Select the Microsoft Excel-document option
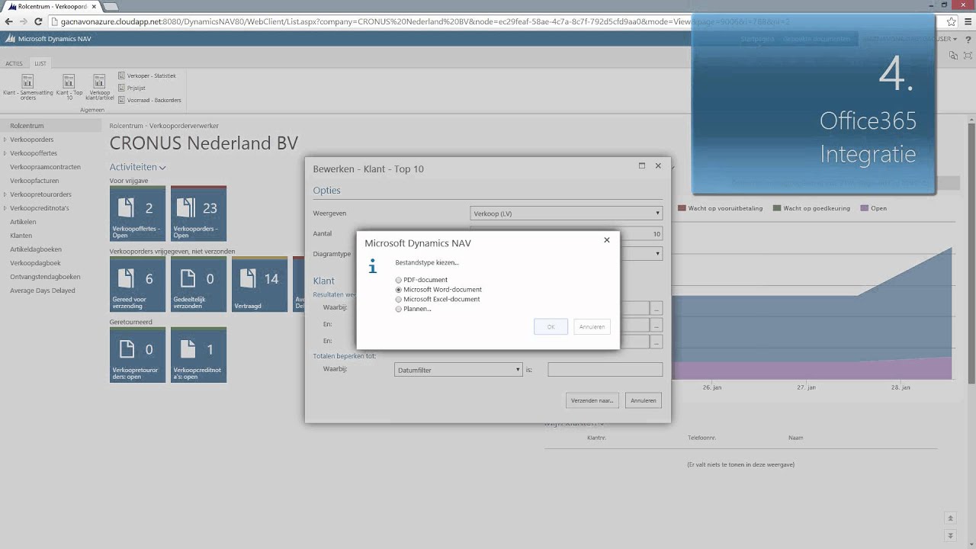The height and width of the screenshot is (549, 976). pos(398,300)
